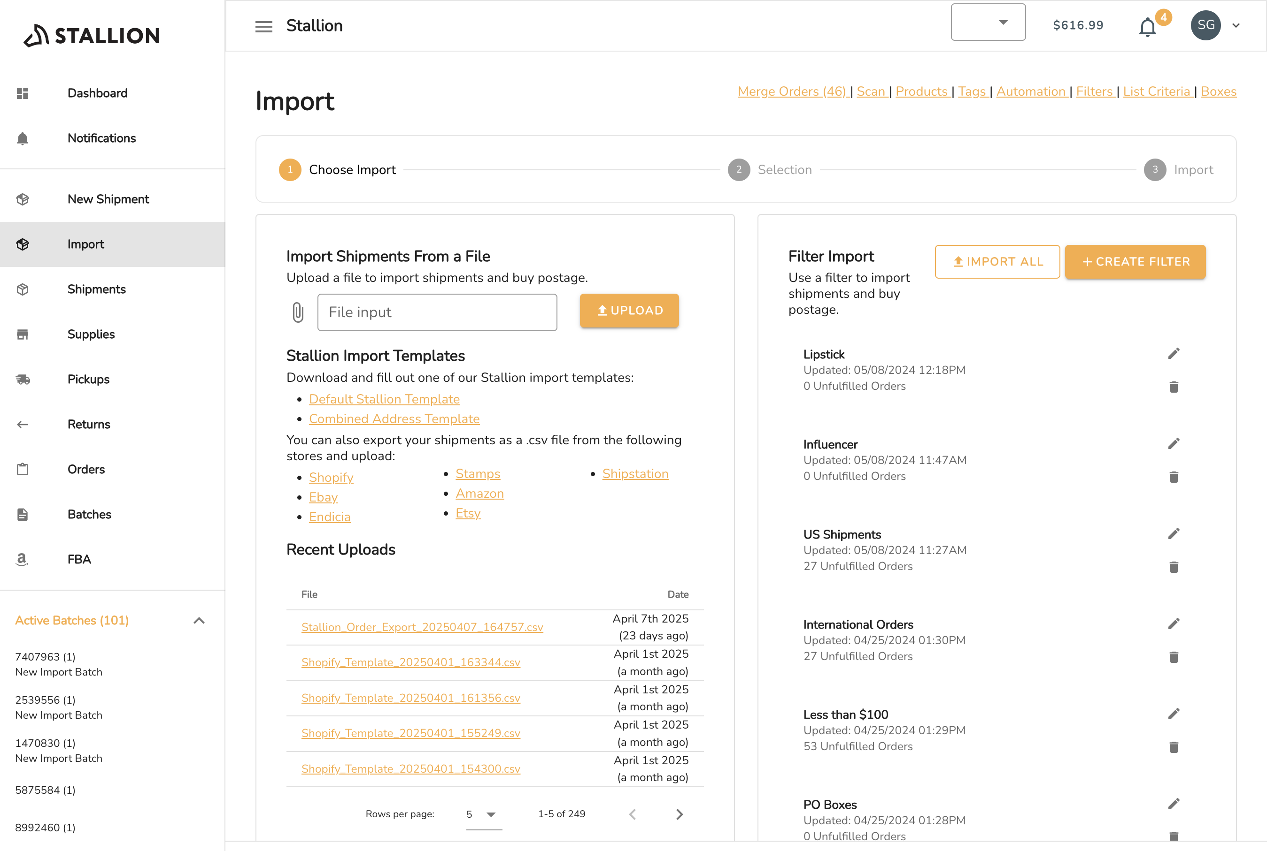The width and height of the screenshot is (1267, 851).
Task: Go to New Shipment in sidebar
Action: click(x=112, y=199)
